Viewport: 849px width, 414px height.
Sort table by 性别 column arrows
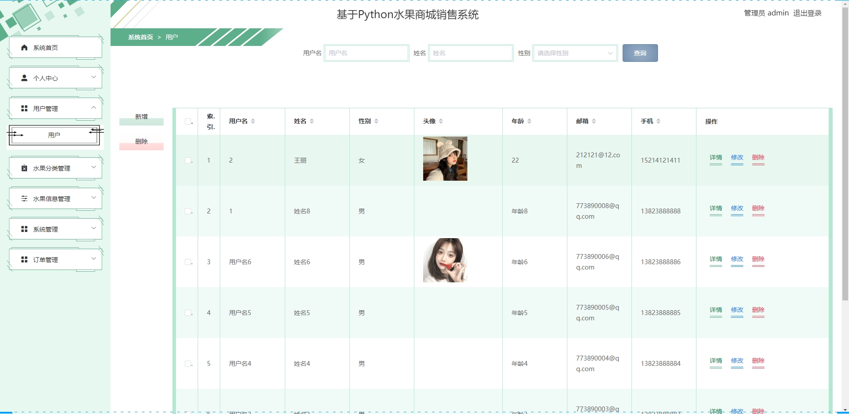coord(376,121)
